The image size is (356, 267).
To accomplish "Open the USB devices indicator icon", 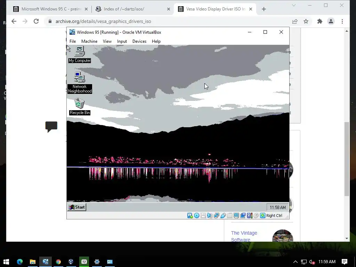I will point(223,216).
